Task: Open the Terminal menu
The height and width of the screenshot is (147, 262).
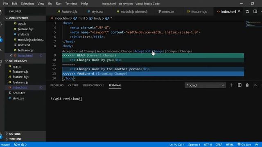Action: (71, 4)
